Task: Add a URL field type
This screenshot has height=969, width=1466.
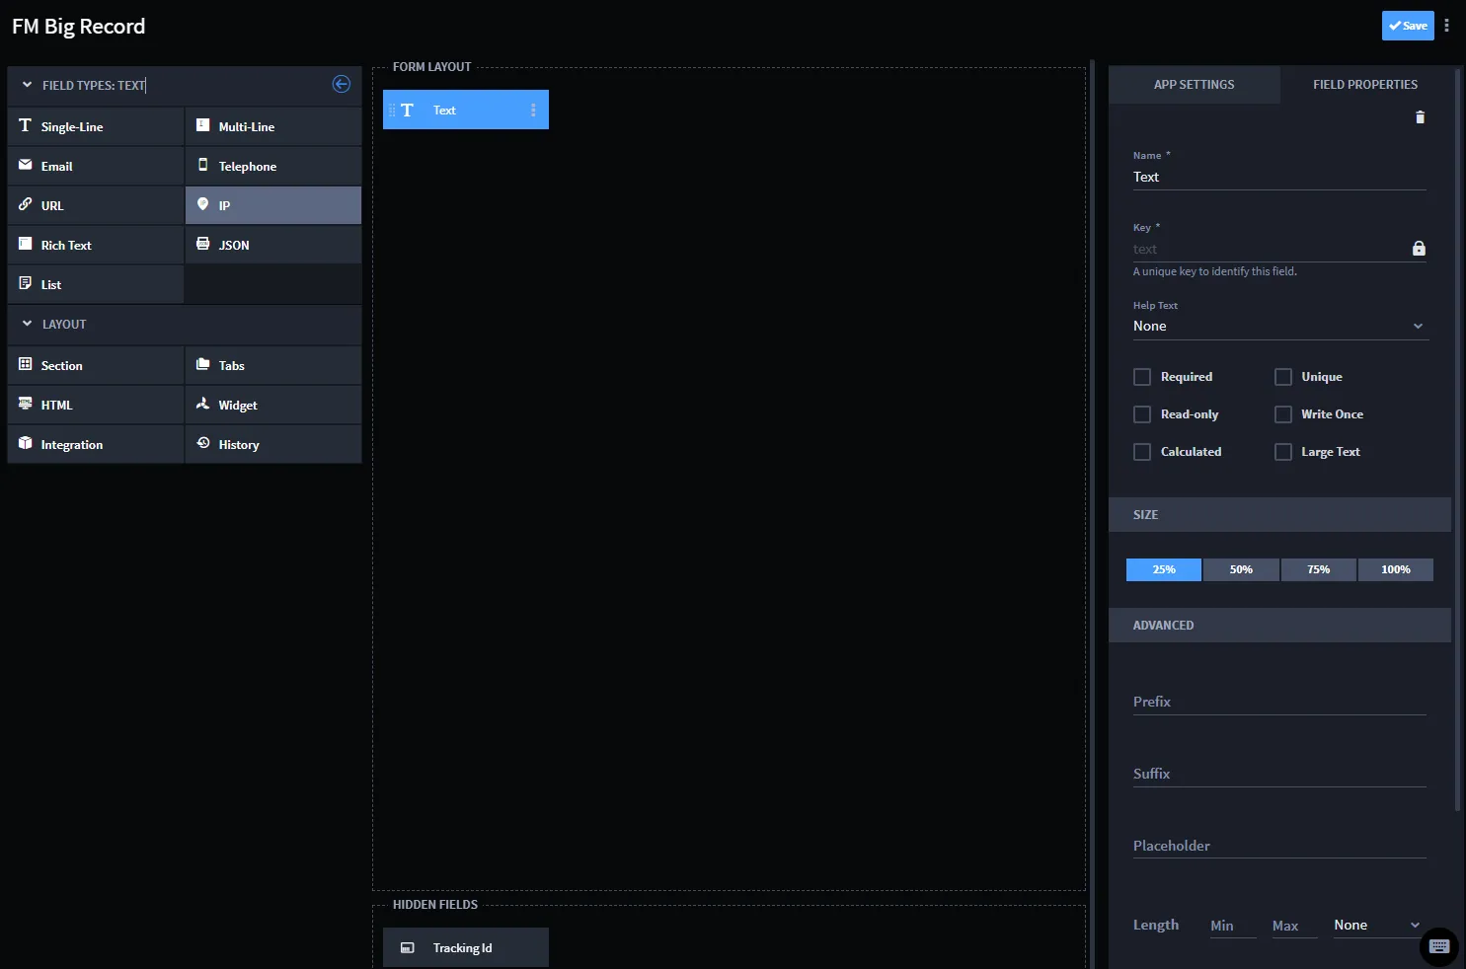Action: coord(96,205)
